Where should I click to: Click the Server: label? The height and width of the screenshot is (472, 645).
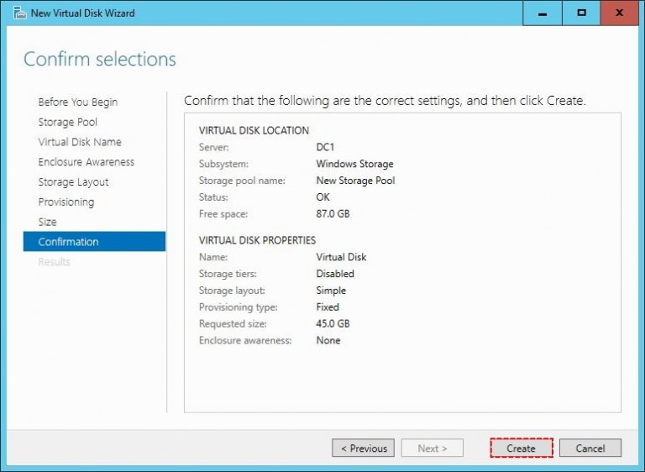tap(213, 147)
